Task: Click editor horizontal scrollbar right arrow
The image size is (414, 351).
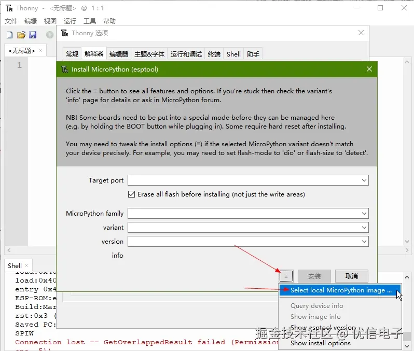Action: [x=407, y=250]
